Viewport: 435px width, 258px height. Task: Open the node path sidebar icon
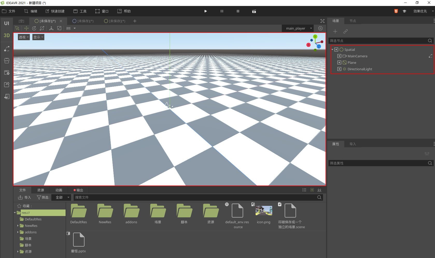[7, 49]
